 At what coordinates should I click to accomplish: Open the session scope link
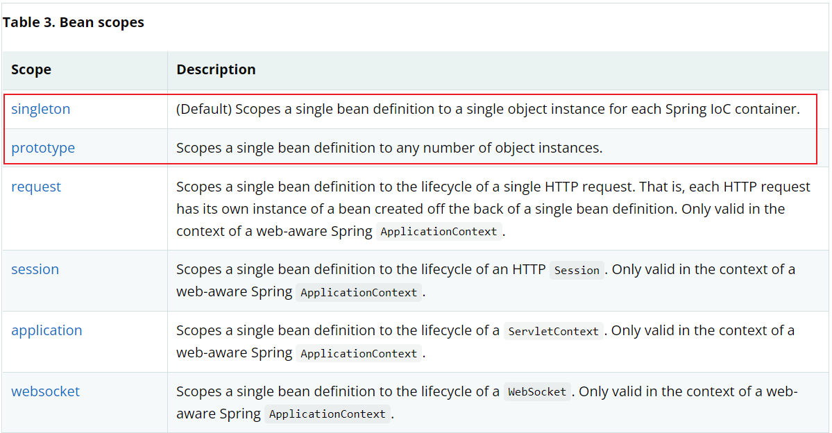[x=35, y=269]
